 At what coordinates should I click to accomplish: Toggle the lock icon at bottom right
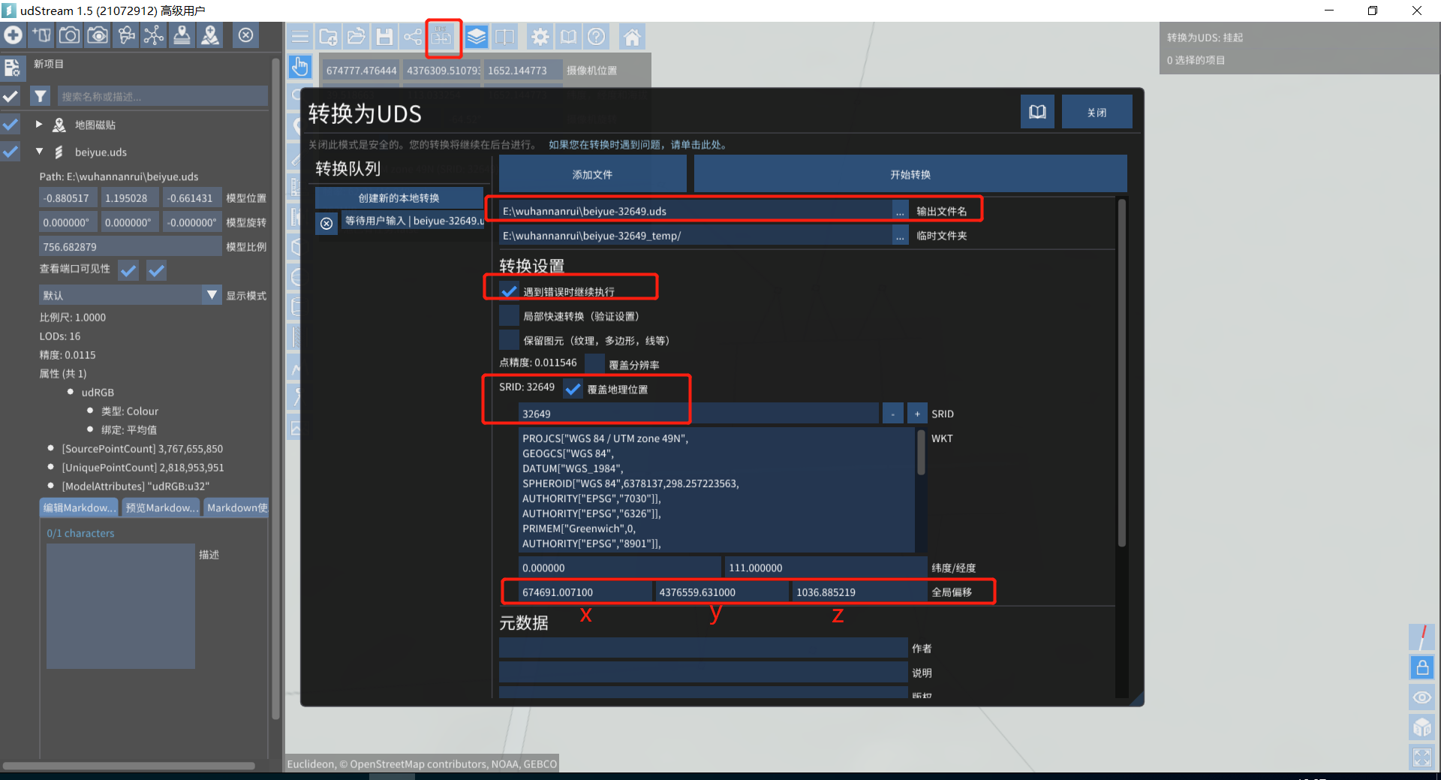[1422, 667]
